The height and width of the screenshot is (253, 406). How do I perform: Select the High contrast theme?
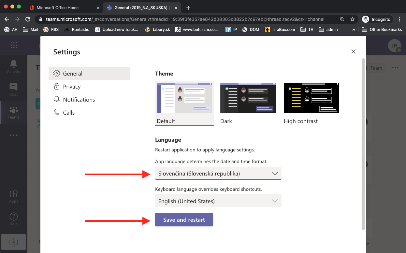coord(311,103)
